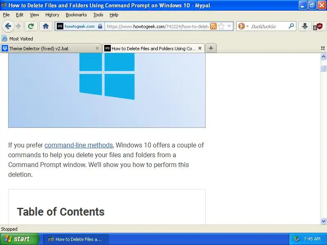Viewport: 327px width, 245px height.
Task: Reload the page with the green refresh icon
Action: click(31, 26)
